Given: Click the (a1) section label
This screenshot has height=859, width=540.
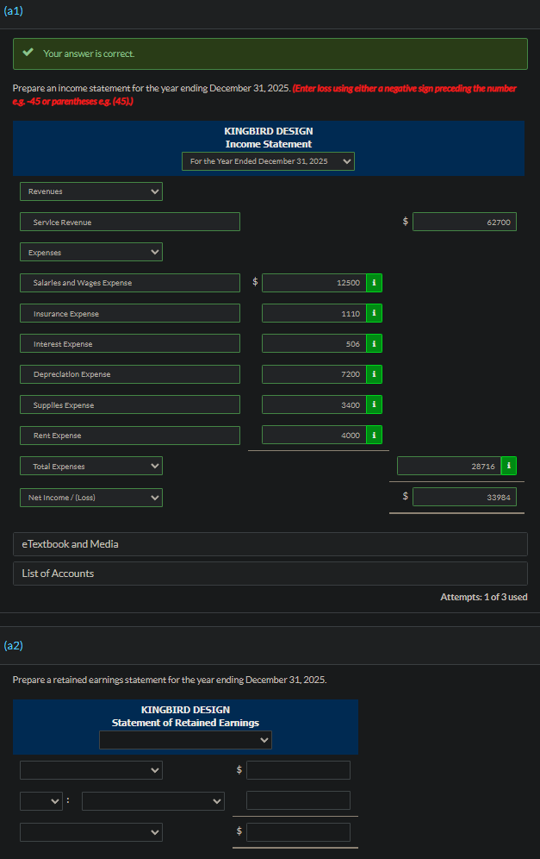Looking at the screenshot, I should point(14,10).
